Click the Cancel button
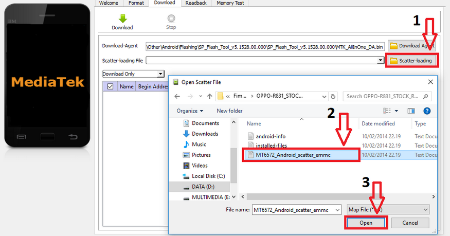Image resolution: width=450 pixels, height=236 pixels. [x=410, y=223]
